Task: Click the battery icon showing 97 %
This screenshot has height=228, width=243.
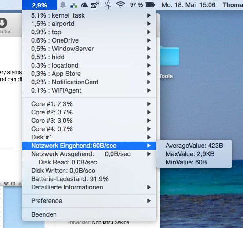Action: point(150,5)
